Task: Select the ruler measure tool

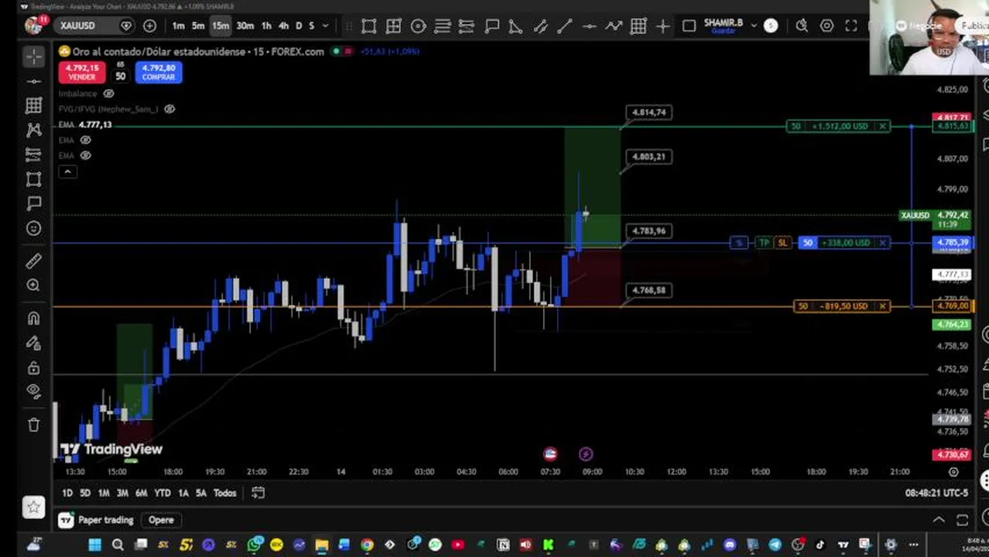Action: click(33, 261)
